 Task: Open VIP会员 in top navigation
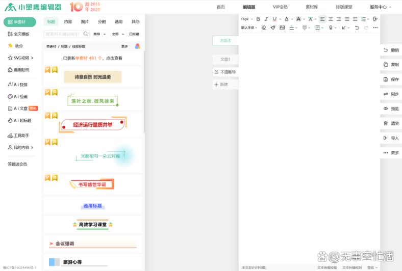(280, 7)
